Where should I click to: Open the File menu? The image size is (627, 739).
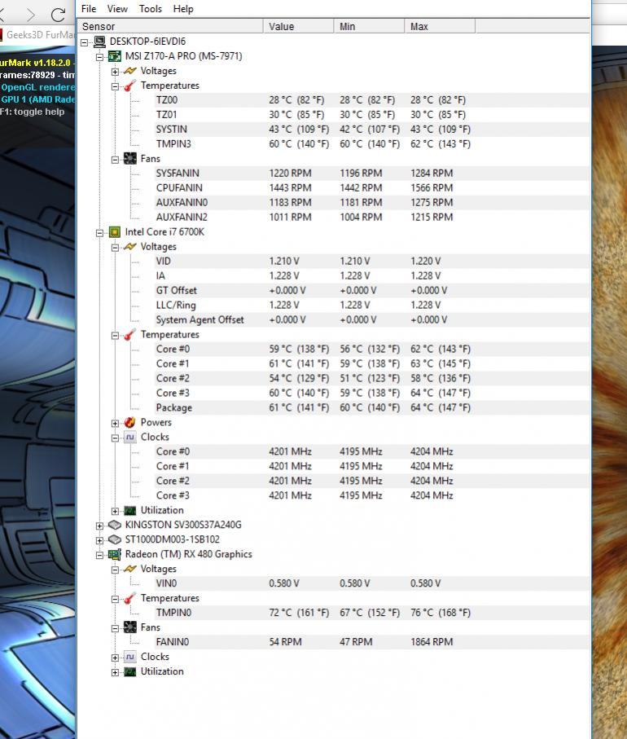click(x=89, y=8)
